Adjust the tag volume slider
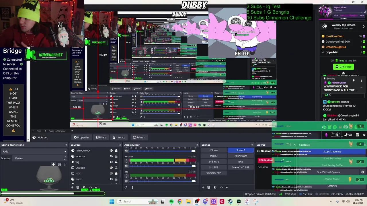Image resolution: width=367 pixels, height=206 pixels. click(163, 181)
